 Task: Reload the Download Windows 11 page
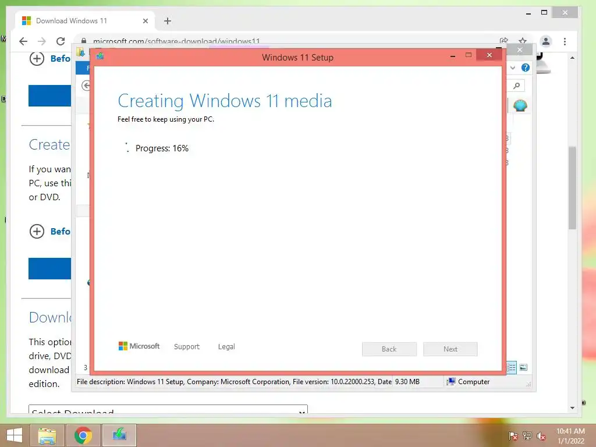tap(61, 41)
